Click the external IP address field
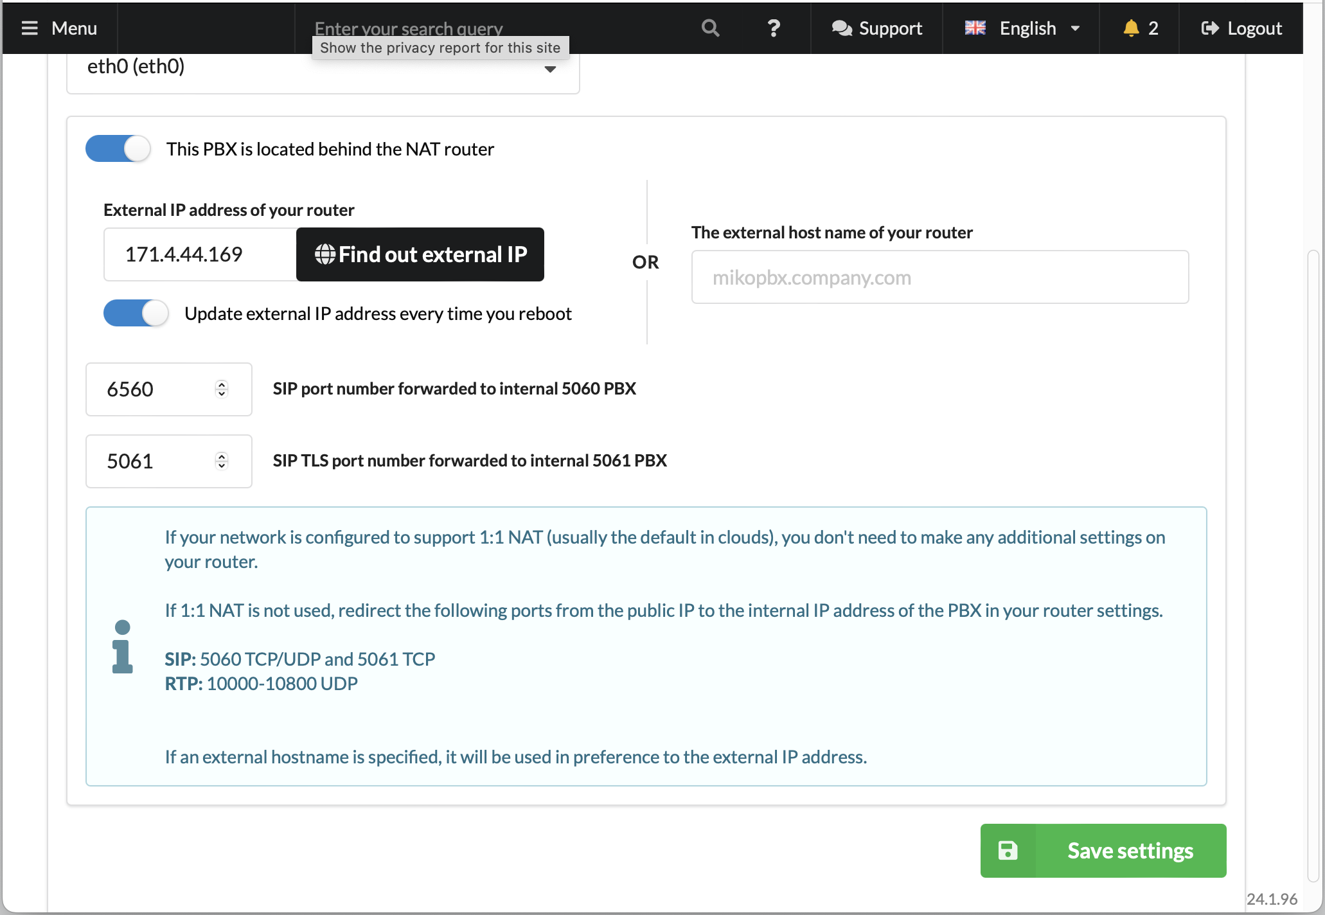1325x915 pixels. (x=200, y=254)
